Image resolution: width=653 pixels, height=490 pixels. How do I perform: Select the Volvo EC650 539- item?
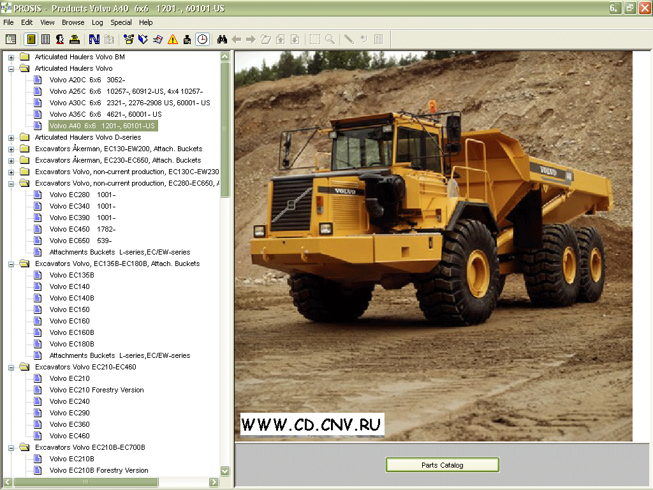click(80, 241)
